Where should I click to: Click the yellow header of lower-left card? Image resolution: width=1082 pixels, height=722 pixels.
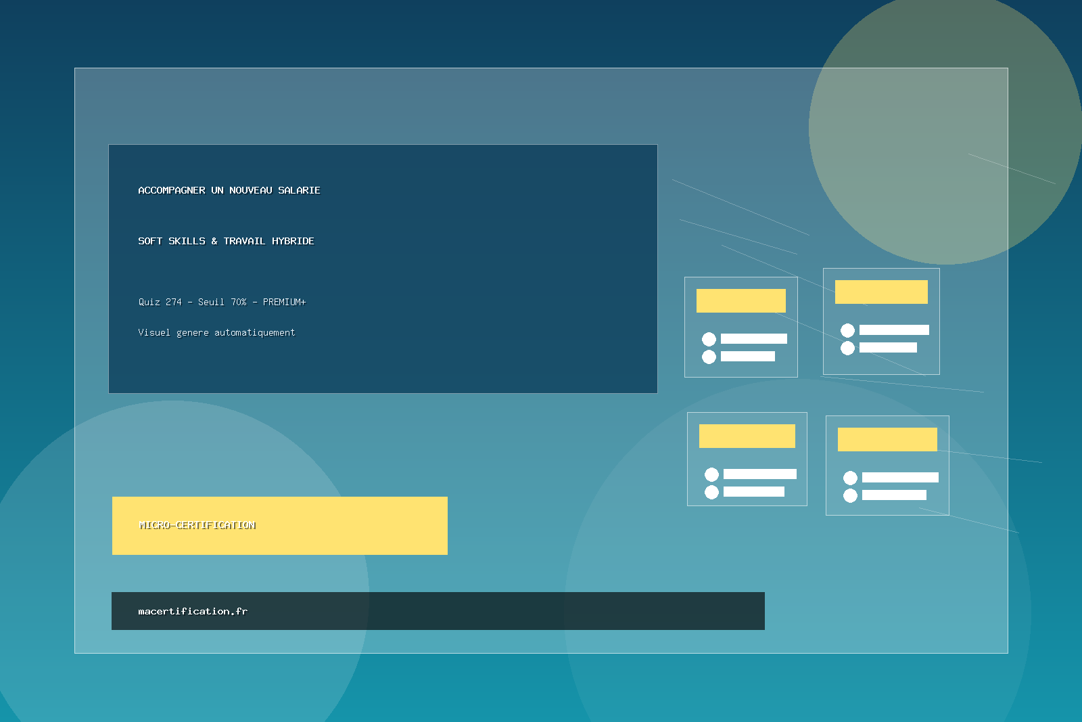point(747,436)
